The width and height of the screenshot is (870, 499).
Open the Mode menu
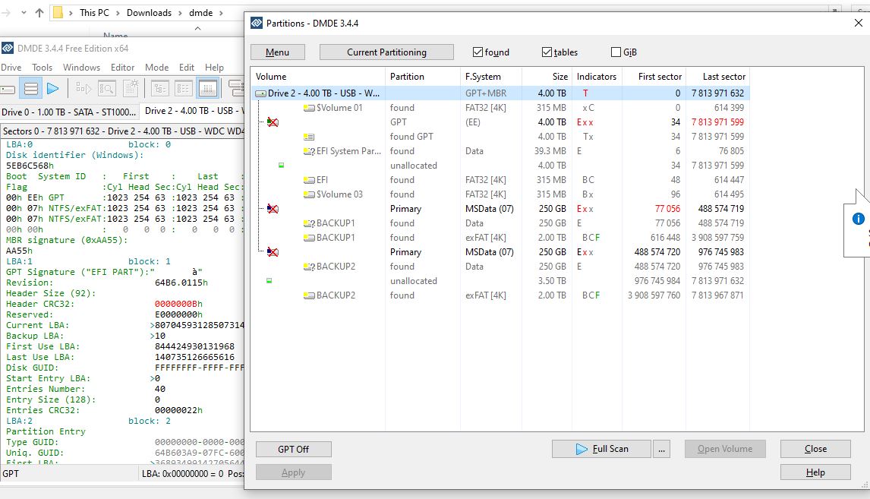pyautogui.click(x=157, y=67)
